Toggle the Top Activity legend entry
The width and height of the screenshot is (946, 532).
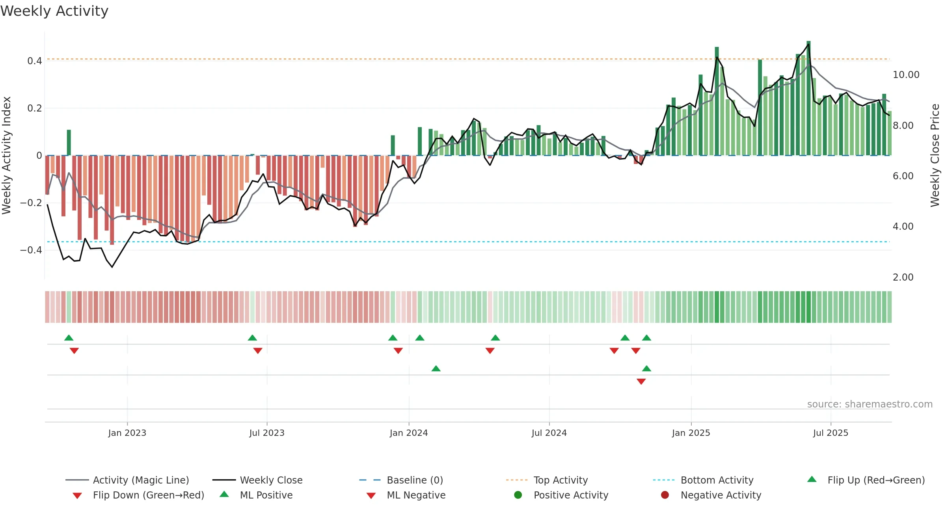(x=547, y=480)
